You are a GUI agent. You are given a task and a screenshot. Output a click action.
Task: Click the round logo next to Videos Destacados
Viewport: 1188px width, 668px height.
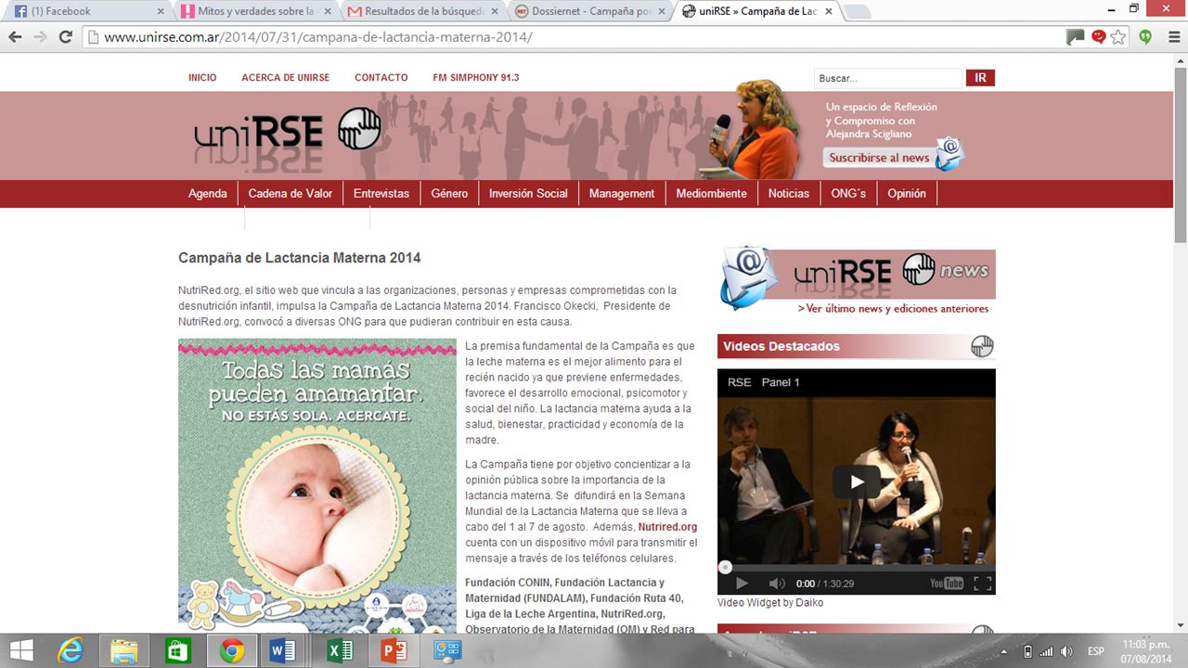click(x=982, y=347)
